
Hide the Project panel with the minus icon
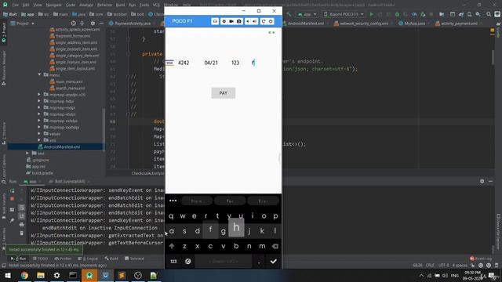click(101, 23)
